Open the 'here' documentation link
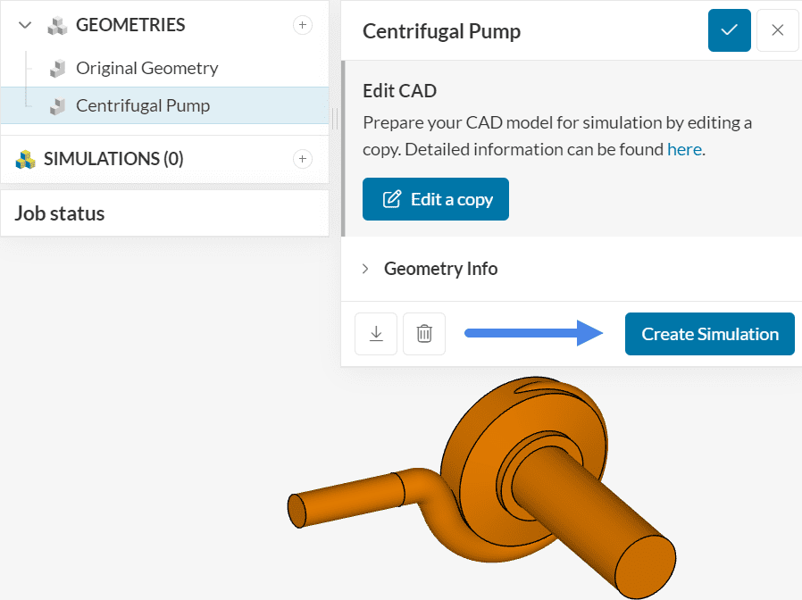This screenshot has width=802, height=600. (x=684, y=149)
